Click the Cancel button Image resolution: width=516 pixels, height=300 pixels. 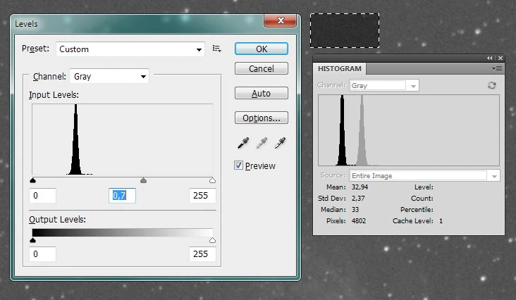[261, 68]
